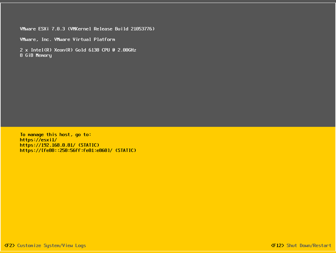Select the 8 GiB Memory line
This screenshot has width=336, height=253.
pos(36,55)
